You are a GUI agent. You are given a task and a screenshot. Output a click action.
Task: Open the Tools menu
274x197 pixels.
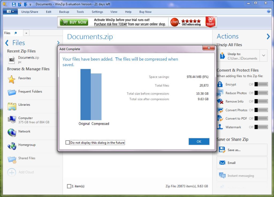[80, 12]
